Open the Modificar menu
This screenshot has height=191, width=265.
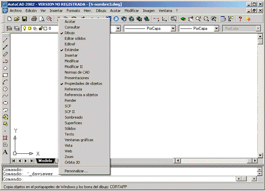pos(131,11)
